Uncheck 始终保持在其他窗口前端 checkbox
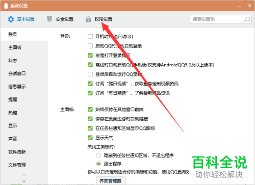The width and height of the screenshot is (255, 185). pyautogui.click(x=90, y=110)
